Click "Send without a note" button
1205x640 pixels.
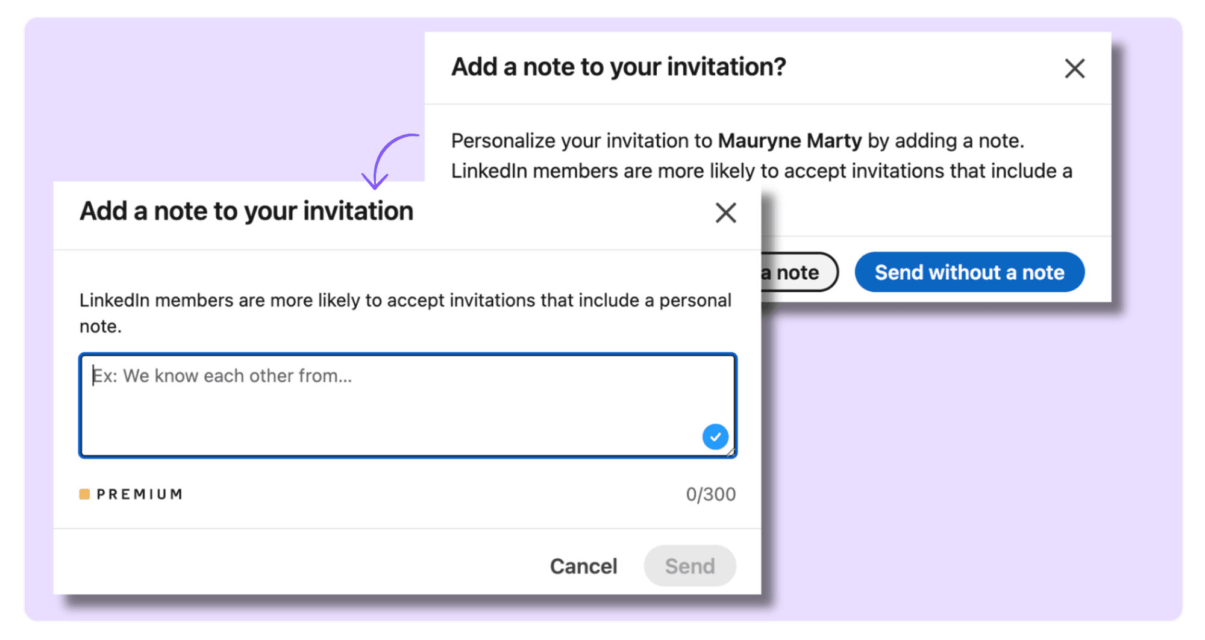[x=969, y=272]
